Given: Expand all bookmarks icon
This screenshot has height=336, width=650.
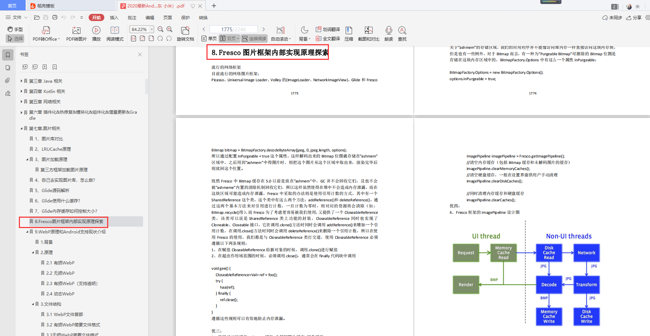Looking at the screenshot, I should point(25,67).
